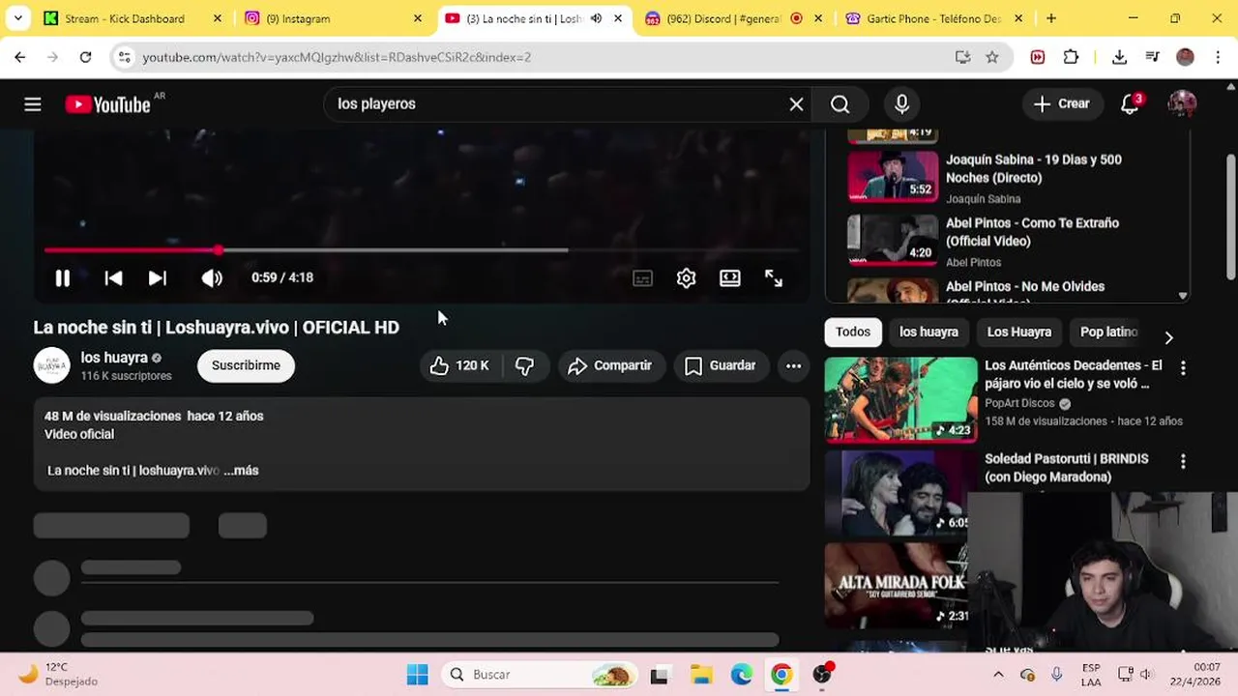Open Abel Pintos Como Te Extraño thumbnail

coord(893,240)
